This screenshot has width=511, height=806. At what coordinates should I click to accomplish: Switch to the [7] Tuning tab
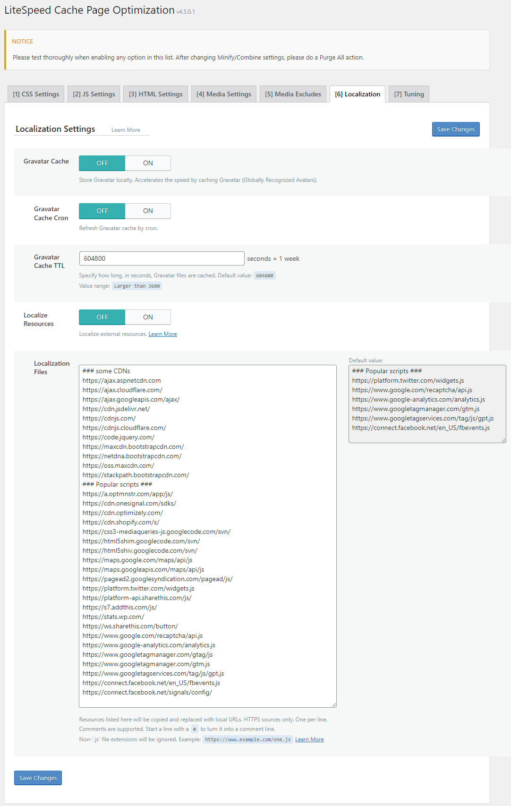(409, 94)
